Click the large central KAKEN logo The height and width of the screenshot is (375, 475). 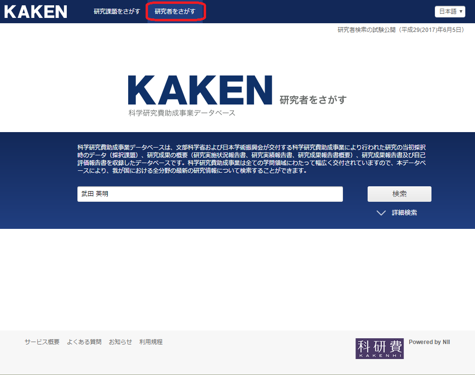click(200, 90)
